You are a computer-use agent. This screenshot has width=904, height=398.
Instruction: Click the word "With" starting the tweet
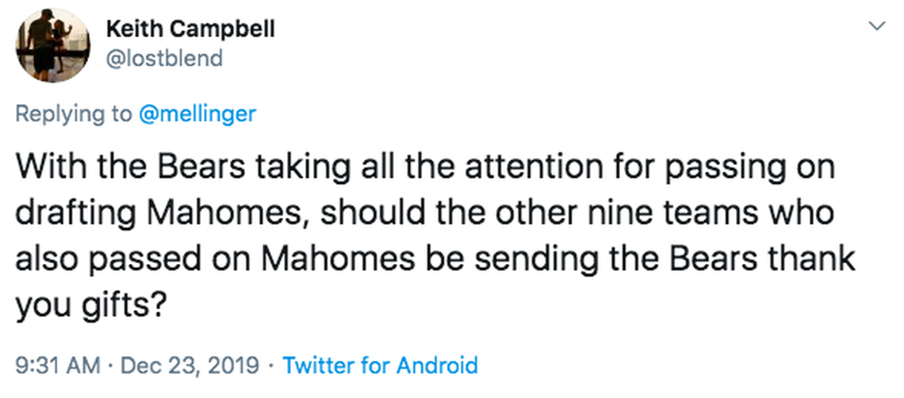46,170
